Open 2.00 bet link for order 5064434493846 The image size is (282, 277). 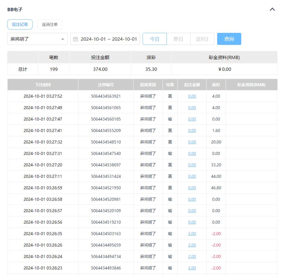(x=192, y=268)
